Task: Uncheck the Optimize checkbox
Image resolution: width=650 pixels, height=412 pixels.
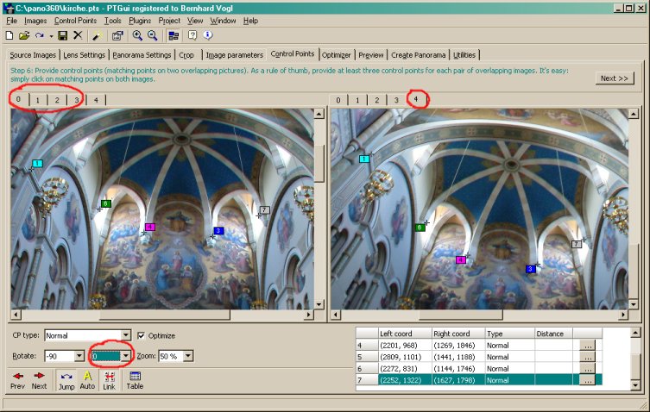Action: 142,335
